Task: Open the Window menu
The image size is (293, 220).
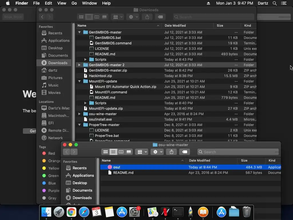Action: (90, 3)
